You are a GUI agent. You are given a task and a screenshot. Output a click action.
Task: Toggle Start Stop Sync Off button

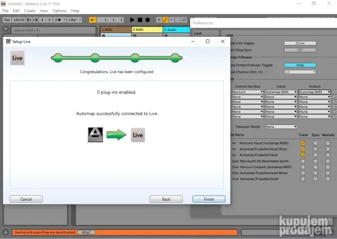click(x=300, y=50)
